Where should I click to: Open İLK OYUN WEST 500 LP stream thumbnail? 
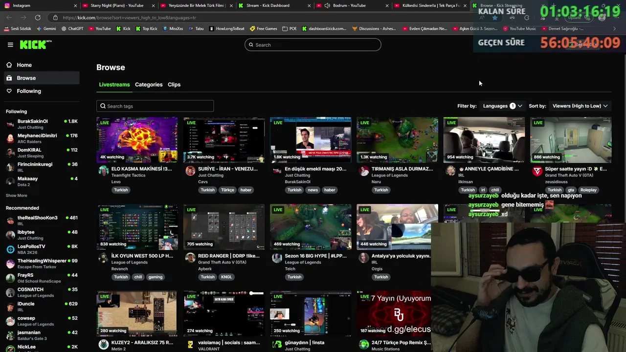tap(137, 227)
